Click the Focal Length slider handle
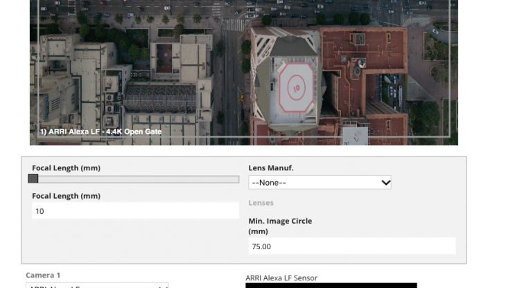The height and width of the screenshot is (288, 513). pos(33,179)
